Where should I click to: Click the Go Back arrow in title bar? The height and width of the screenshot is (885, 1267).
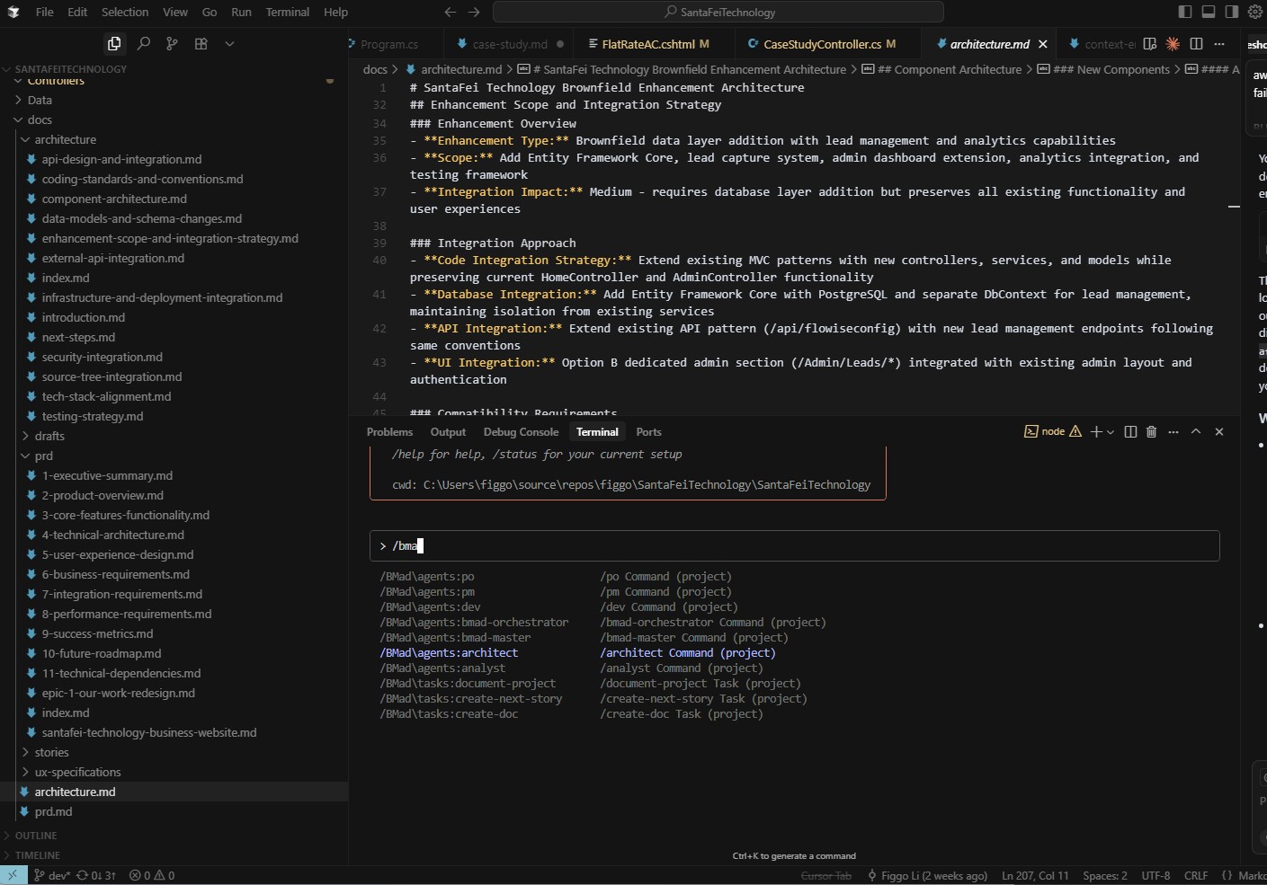point(451,12)
